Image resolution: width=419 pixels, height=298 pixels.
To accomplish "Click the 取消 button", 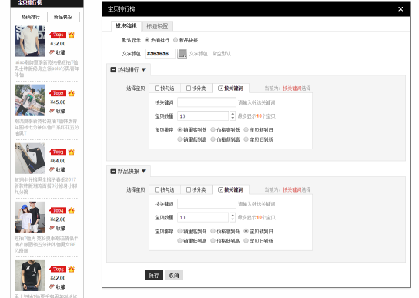I will tap(174, 275).
